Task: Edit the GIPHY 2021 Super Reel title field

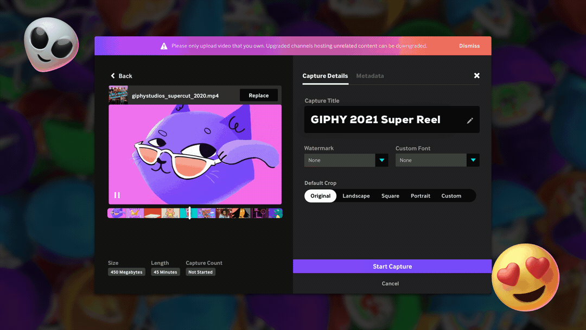Action: point(392,119)
